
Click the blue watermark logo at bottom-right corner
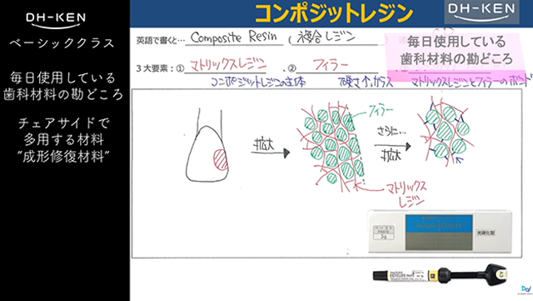(526, 289)
